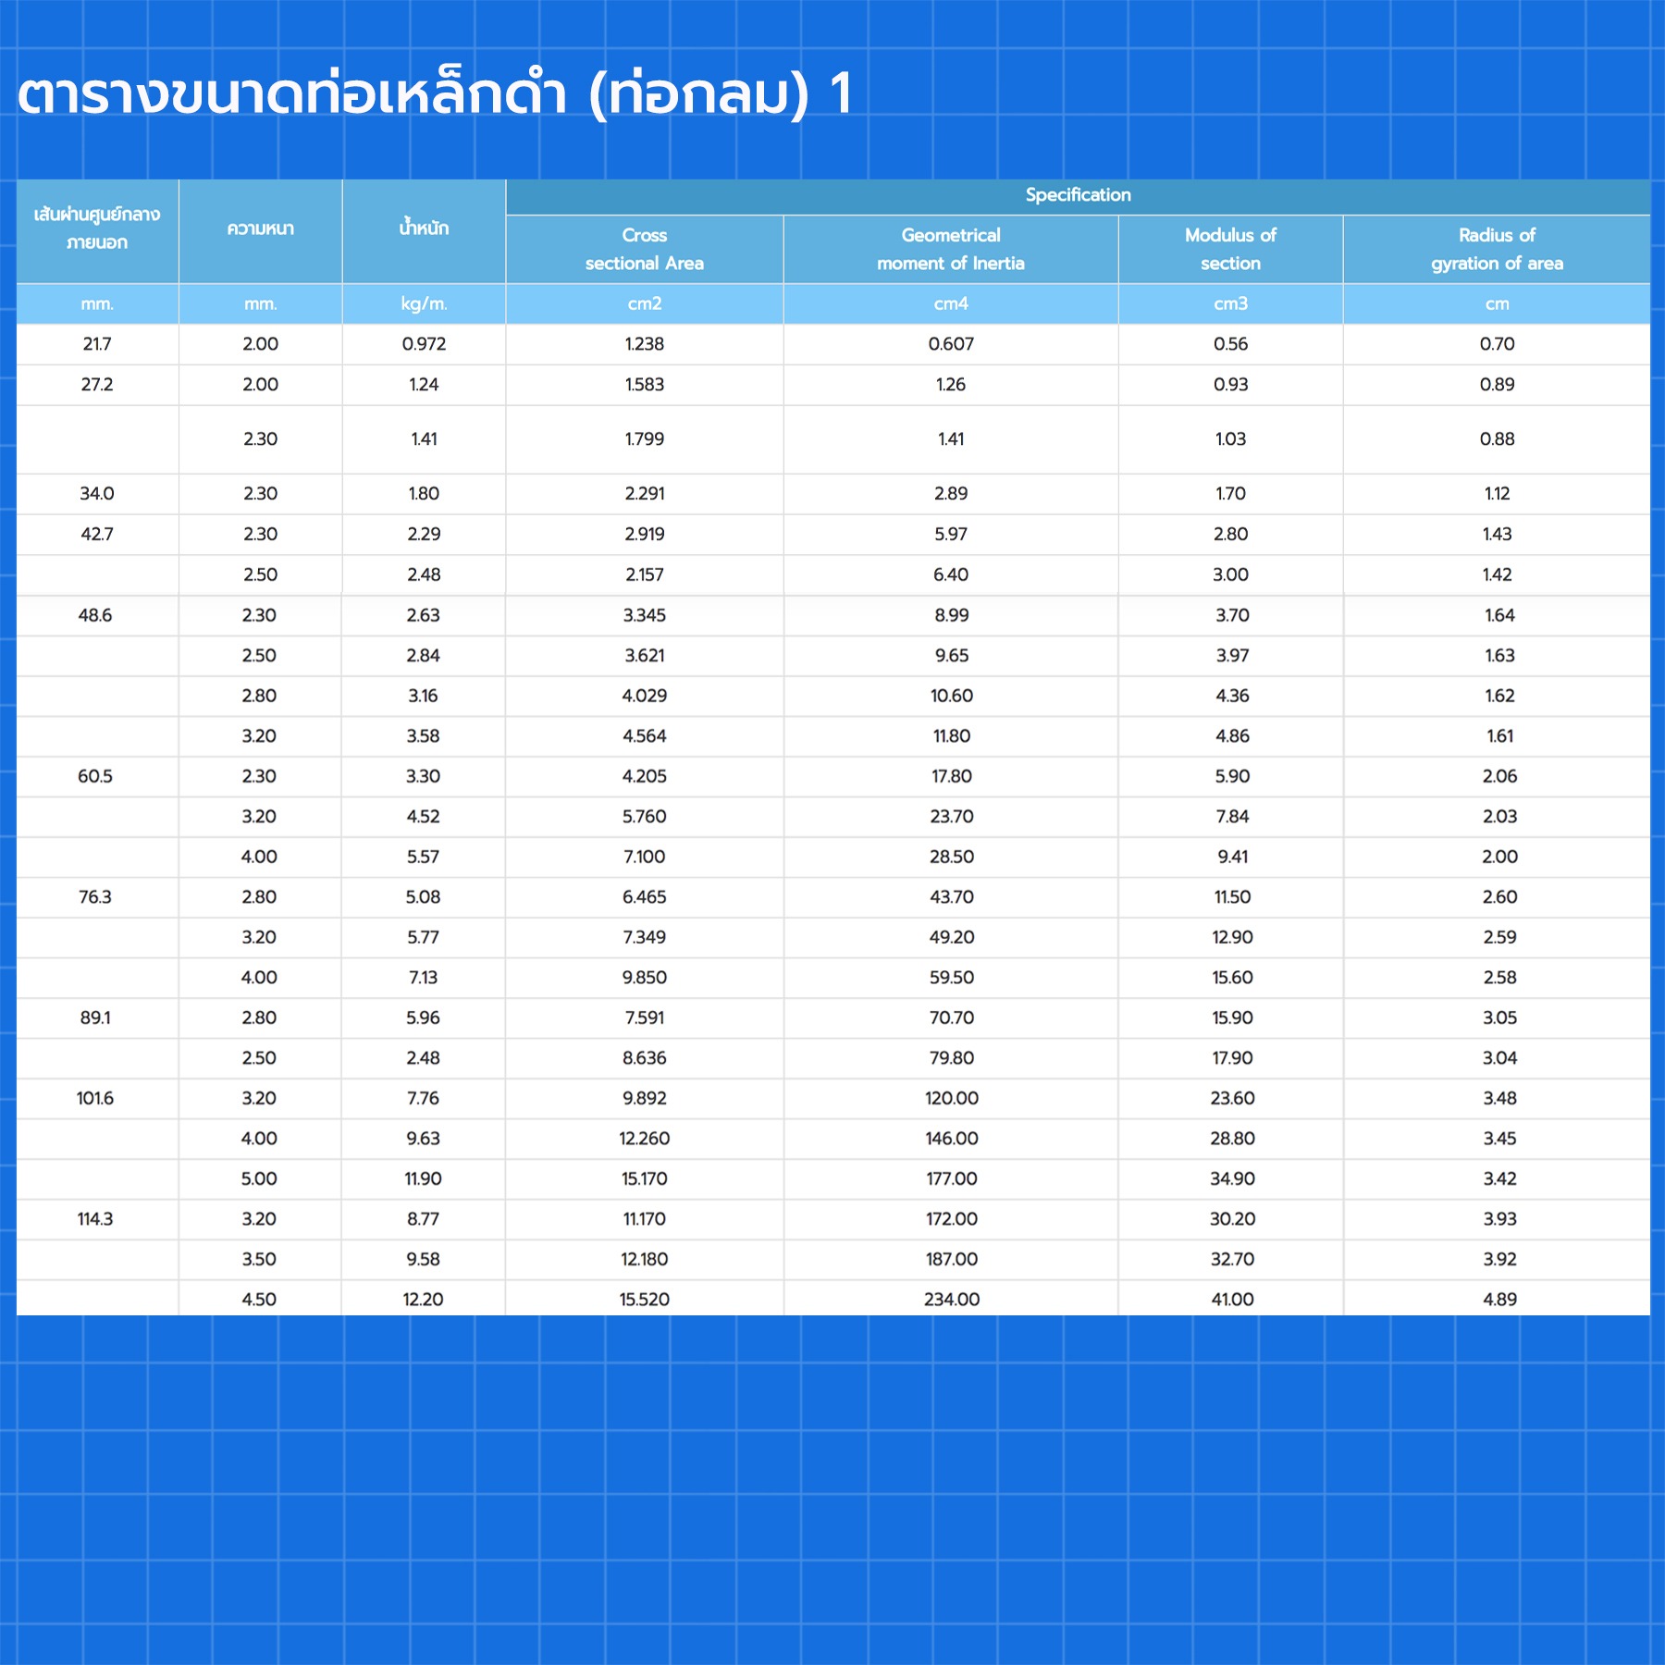Select the inertia value '6.40'
The width and height of the screenshot is (1665, 1665).
[x=951, y=574]
